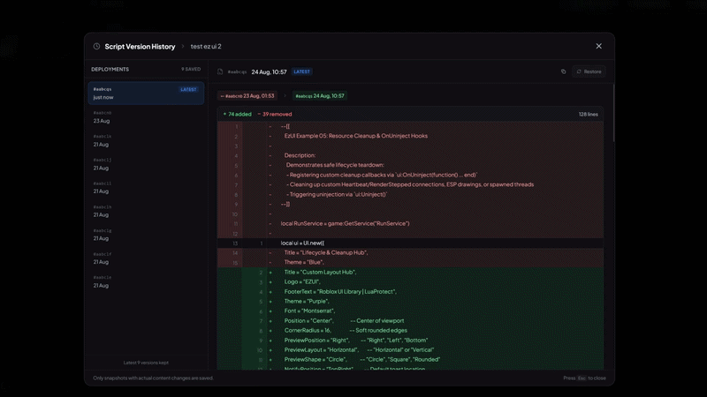
Task: Click added line PreviewPosition = "Right"
Action: (410, 341)
